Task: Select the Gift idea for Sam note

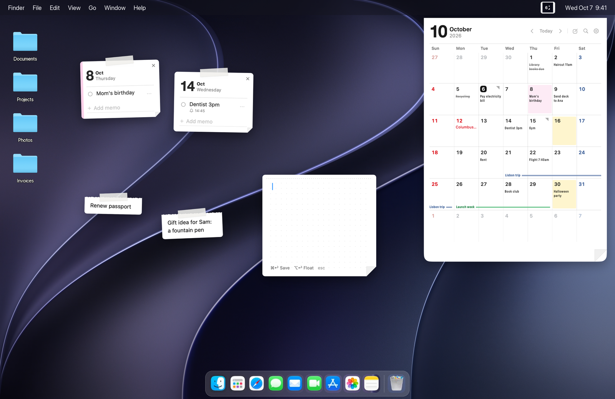Action: (192, 226)
